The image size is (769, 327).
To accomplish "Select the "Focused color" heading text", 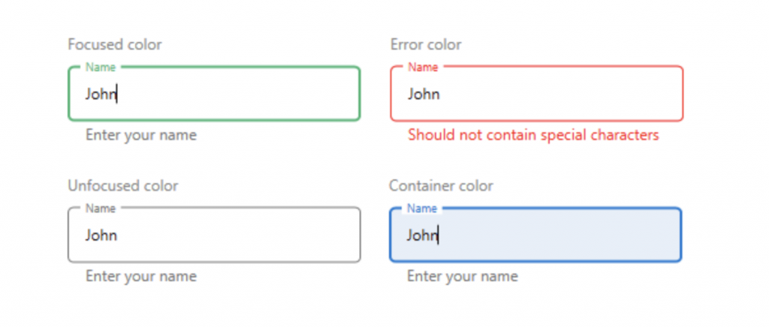I will pyautogui.click(x=115, y=45).
